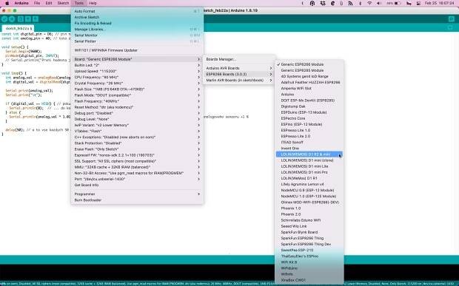Click the Verify sketch toolbar icon
The height and width of the screenshot is (286, 459).
[4, 19]
